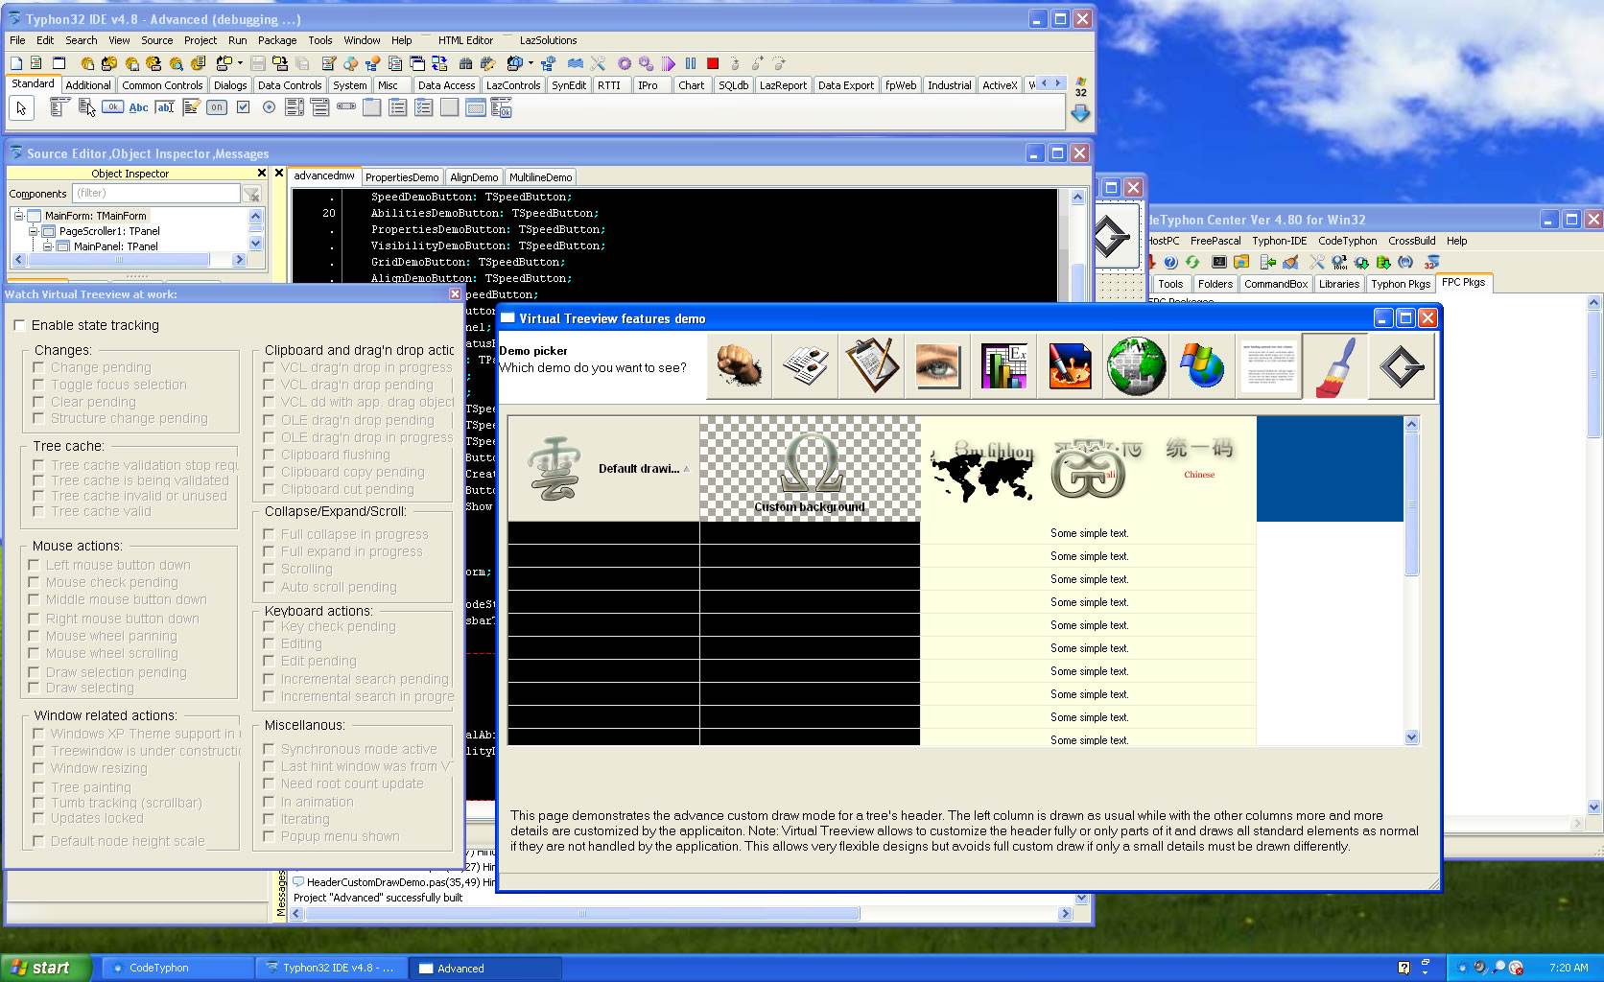
Task: Open CodeTyphon taskbar button
Action: pos(177,969)
